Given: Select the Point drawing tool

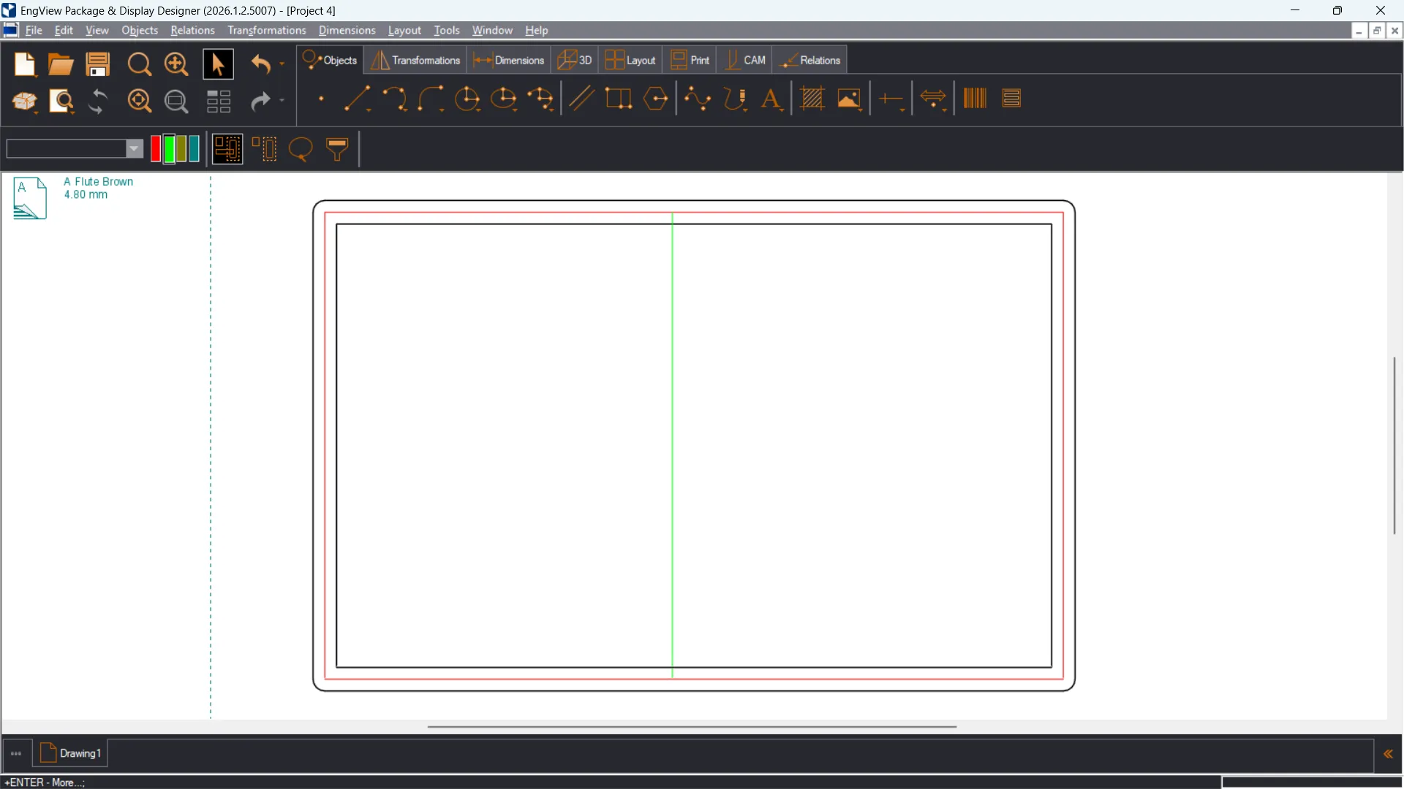Looking at the screenshot, I should tap(321, 99).
